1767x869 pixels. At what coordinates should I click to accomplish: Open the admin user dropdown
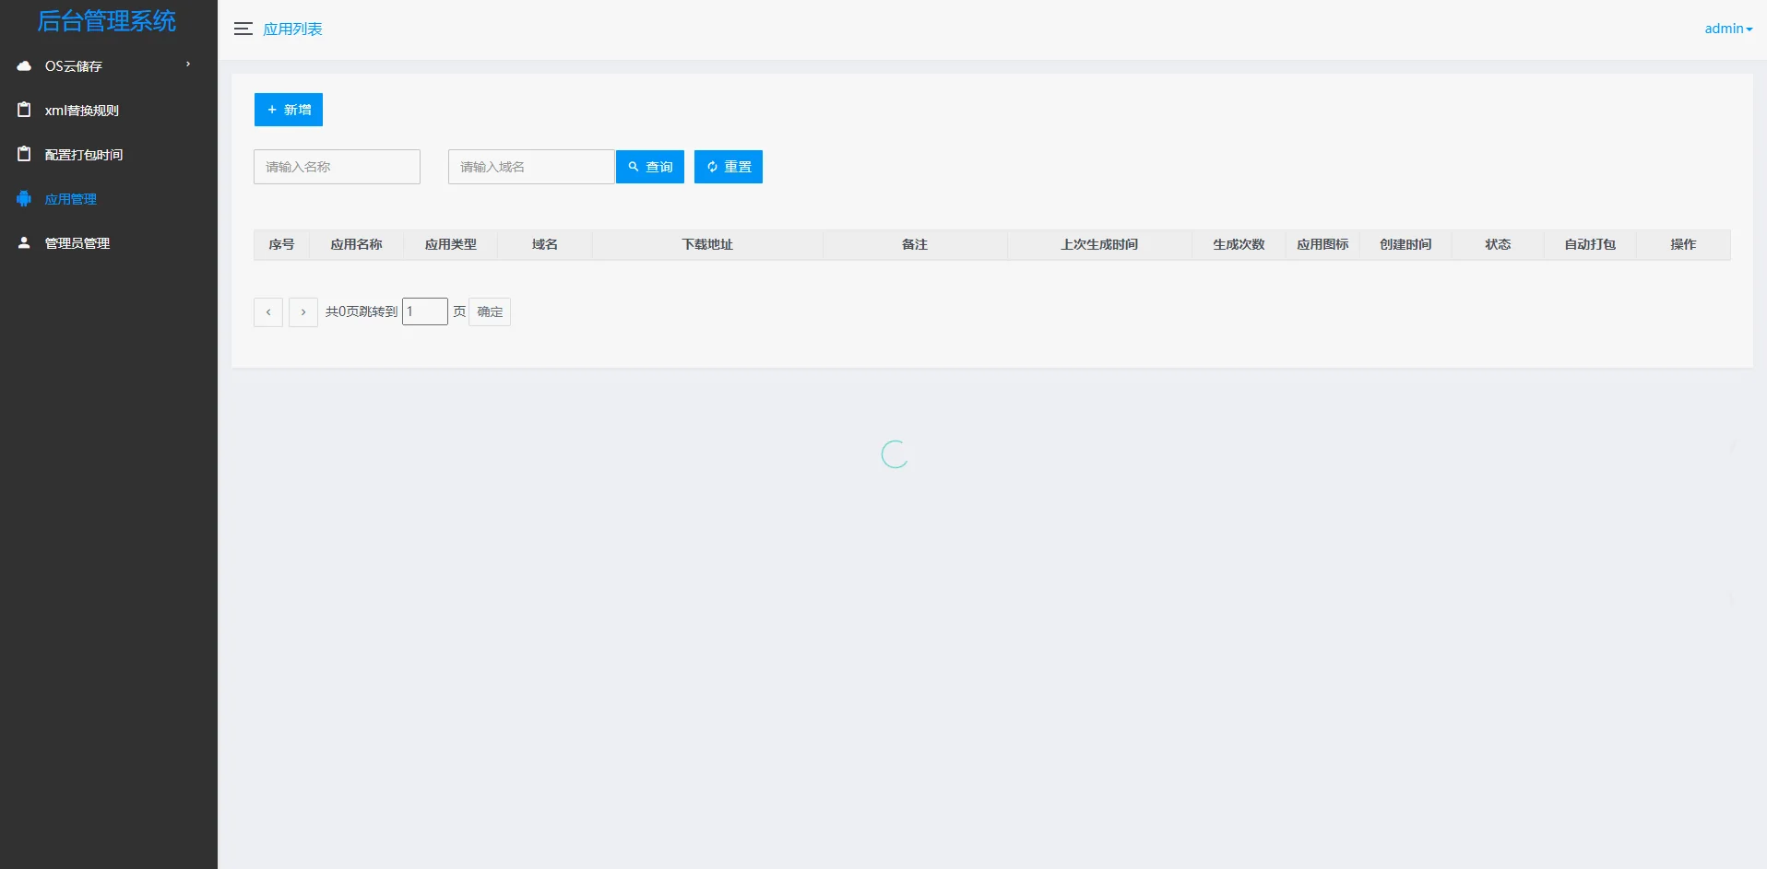[x=1727, y=29]
